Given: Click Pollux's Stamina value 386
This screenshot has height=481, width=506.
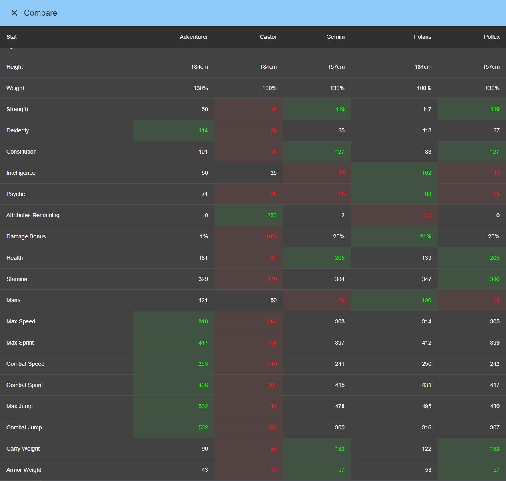Looking at the screenshot, I should click(x=494, y=279).
